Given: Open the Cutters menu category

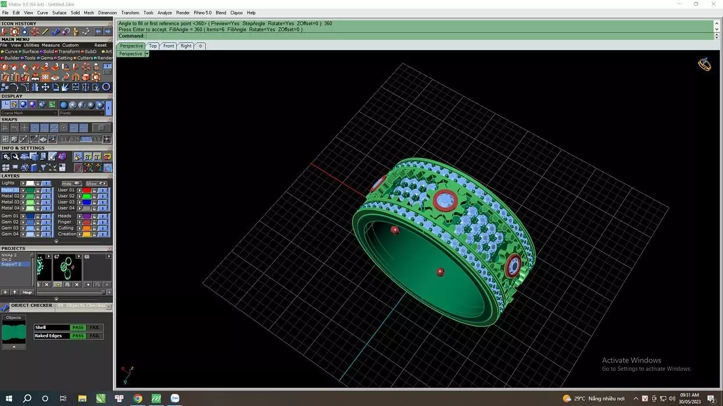Looking at the screenshot, I should 85,58.
